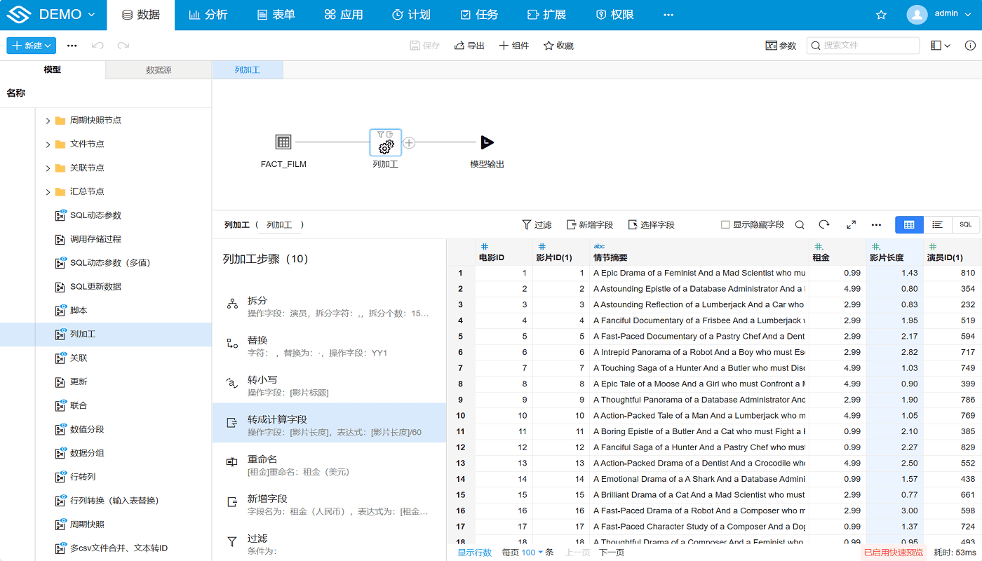Expand data preview to fullscreen
Viewport: 982px width, 561px height.
(x=851, y=224)
